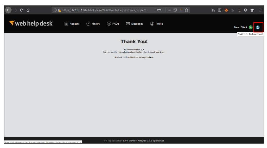Image resolution: width=267 pixels, height=148 pixels.
Task: Show site information icon in address bar
Action: pos(55,10)
